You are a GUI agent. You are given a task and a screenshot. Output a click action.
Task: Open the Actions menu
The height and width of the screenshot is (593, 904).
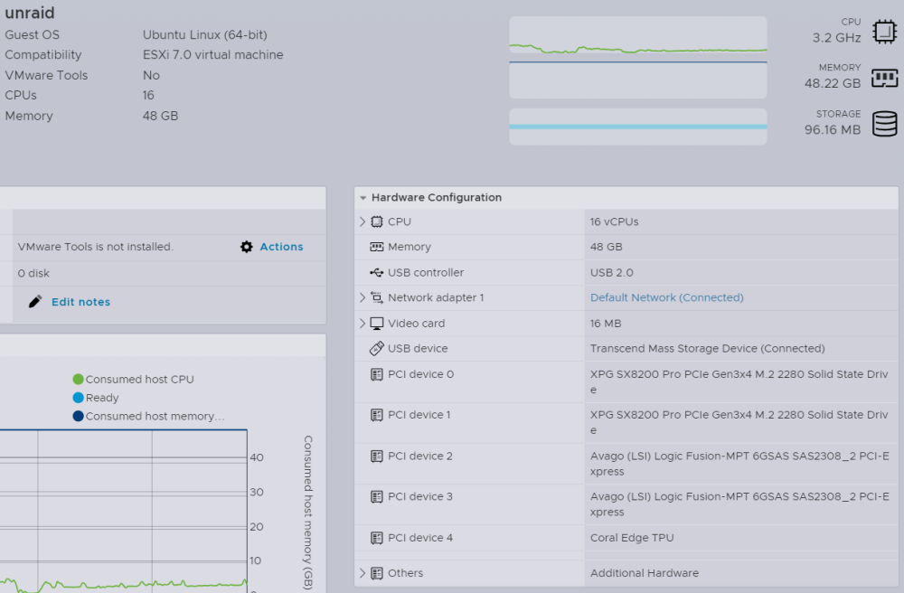(281, 247)
